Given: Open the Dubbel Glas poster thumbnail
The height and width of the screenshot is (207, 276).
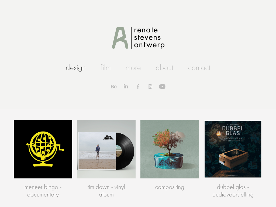Looking at the screenshot, I should (x=233, y=149).
